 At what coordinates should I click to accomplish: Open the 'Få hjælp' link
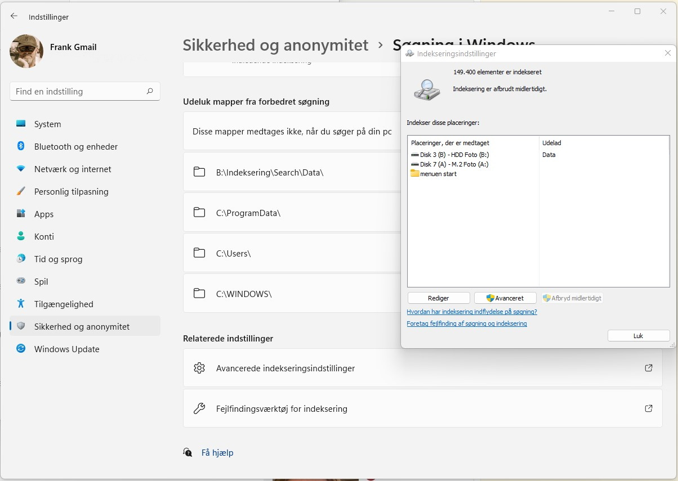coord(217,452)
